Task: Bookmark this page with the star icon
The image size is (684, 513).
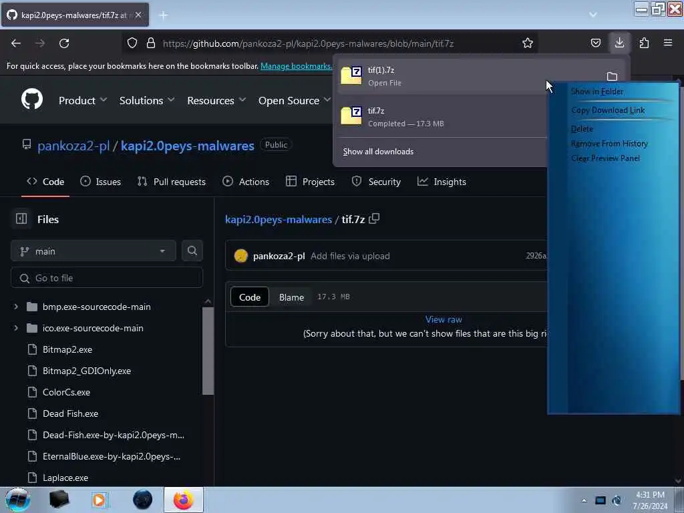Action: pyautogui.click(x=528, y=43)
